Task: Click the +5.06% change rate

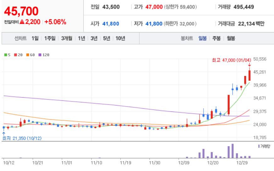Action: [x=55, y=22]
